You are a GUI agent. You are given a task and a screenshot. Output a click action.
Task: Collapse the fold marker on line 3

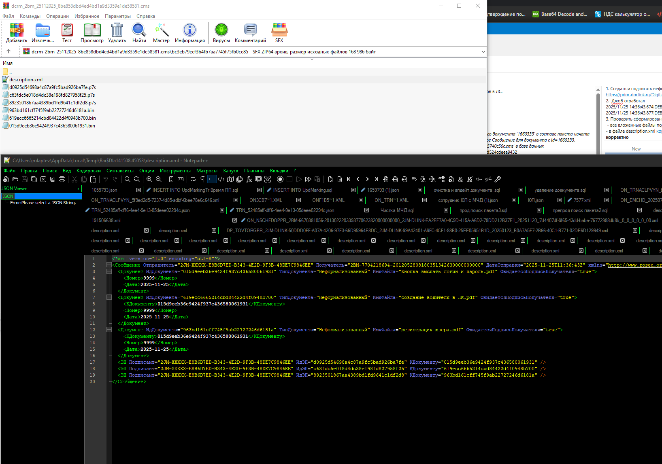109,271
